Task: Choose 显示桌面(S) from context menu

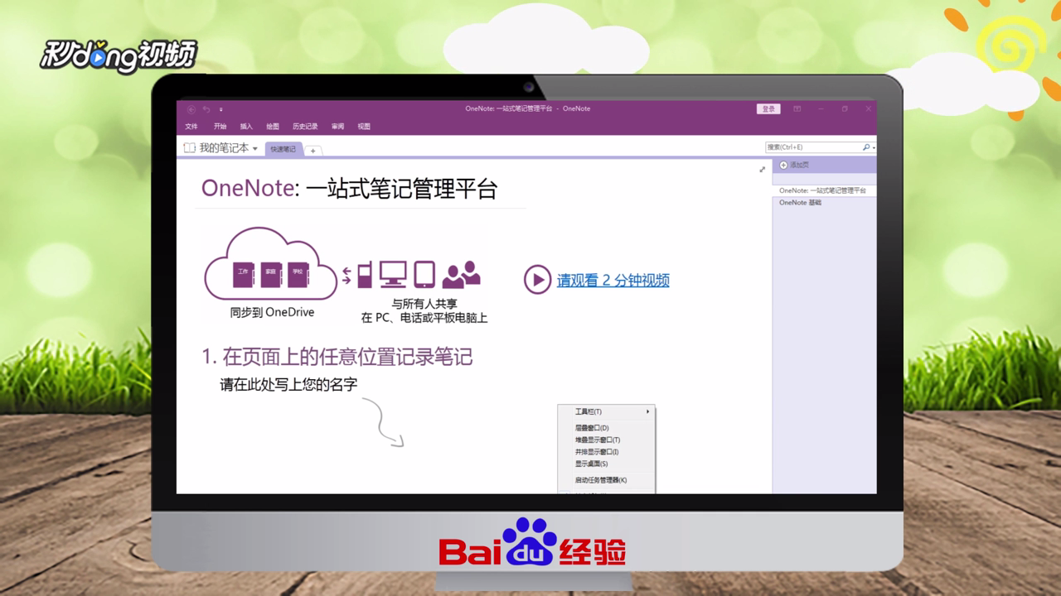Action: coord(606,464)
